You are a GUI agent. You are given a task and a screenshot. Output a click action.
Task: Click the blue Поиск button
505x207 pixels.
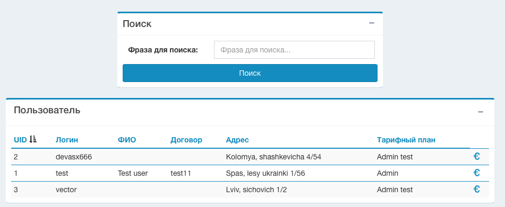tap(250, 73)
